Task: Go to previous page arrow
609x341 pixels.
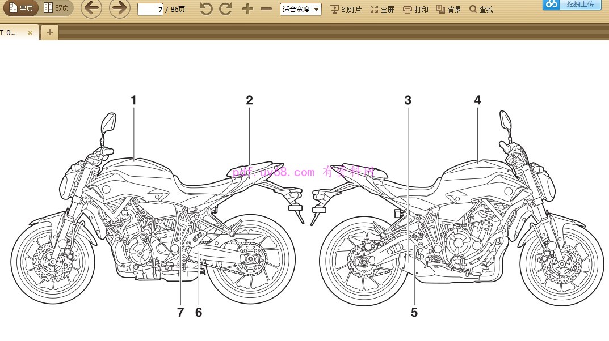Action: 91,8
